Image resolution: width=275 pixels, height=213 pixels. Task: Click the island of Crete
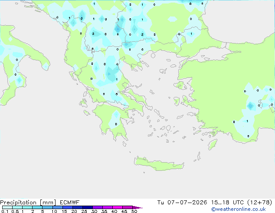(159, 163)
